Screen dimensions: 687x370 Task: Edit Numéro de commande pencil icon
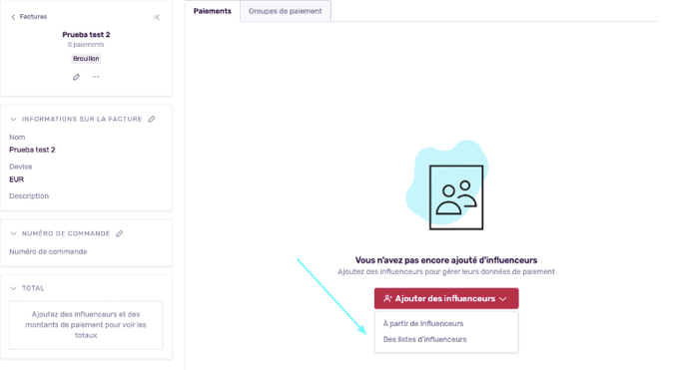[x=120, y=233]
